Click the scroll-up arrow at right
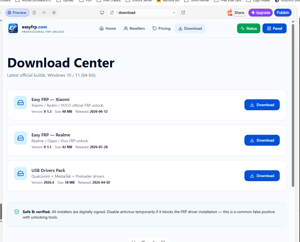This screenshot has height=242, width=300. [293, 21]
